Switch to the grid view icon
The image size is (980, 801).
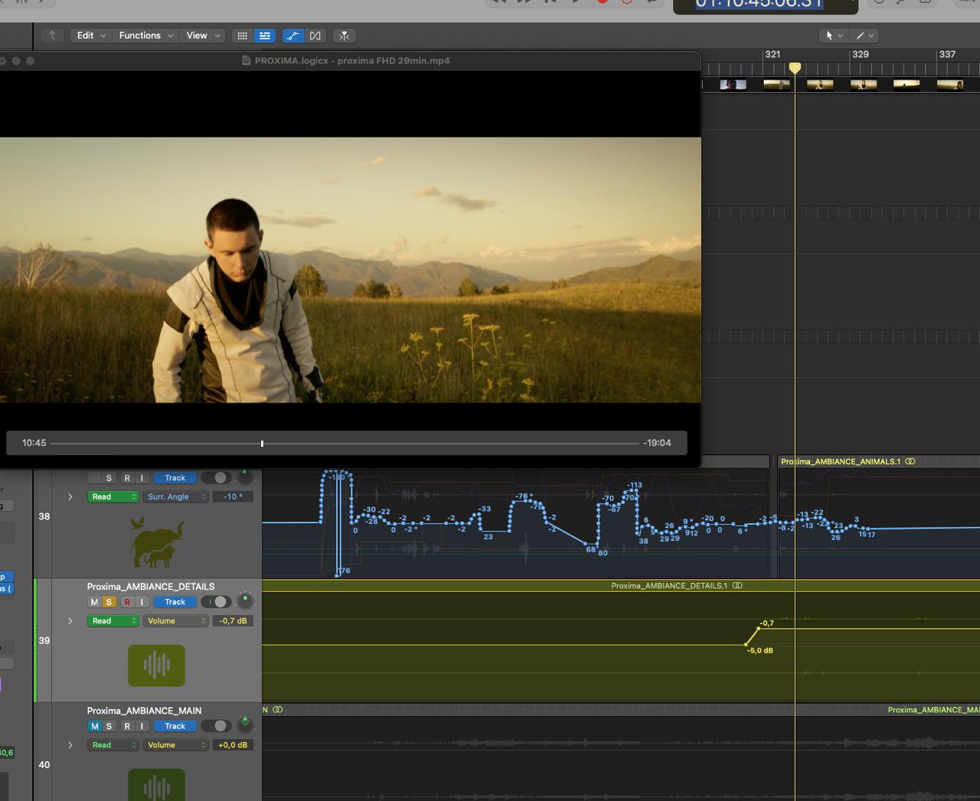242,35
